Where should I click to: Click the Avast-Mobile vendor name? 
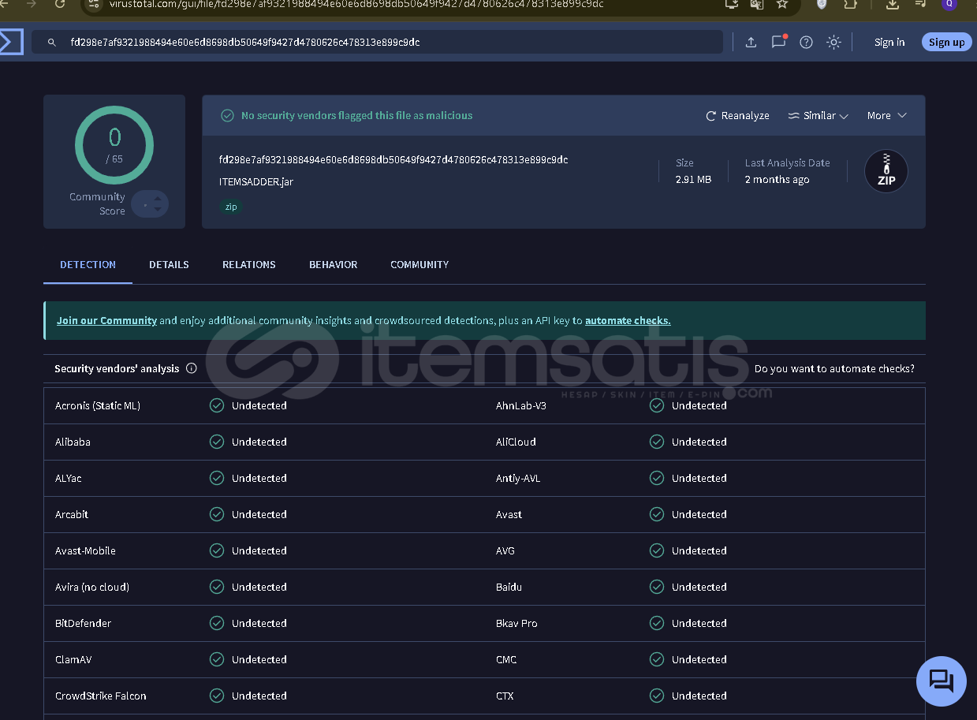85,550
